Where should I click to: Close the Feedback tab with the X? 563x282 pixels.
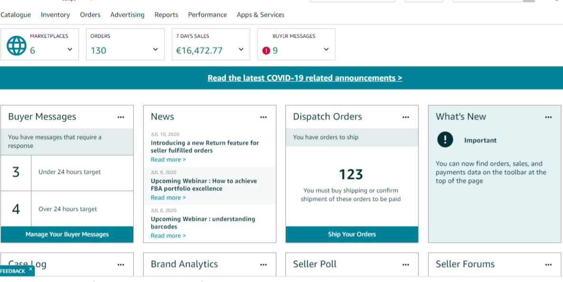point(30,269)
